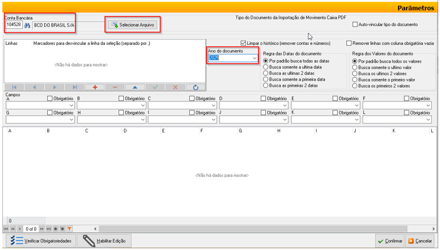
Task: Open the Ano do documento dropdown
Action: (x=254, y=58)
